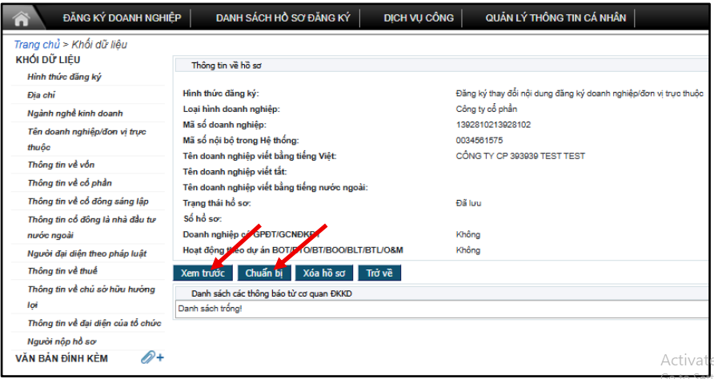Select Thông tin về đại diện của tổ chức

pos(94,324)
